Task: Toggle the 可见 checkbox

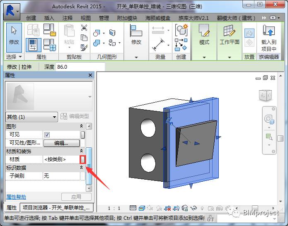Action: point(47,135)
